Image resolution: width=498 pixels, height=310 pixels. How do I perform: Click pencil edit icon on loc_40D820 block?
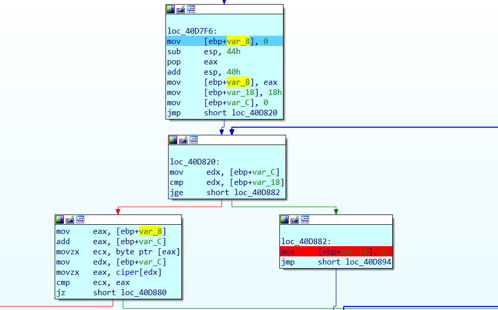(183, 140)
